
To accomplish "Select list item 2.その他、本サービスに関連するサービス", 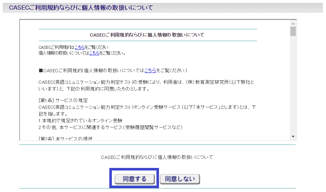I will (110, 127).
